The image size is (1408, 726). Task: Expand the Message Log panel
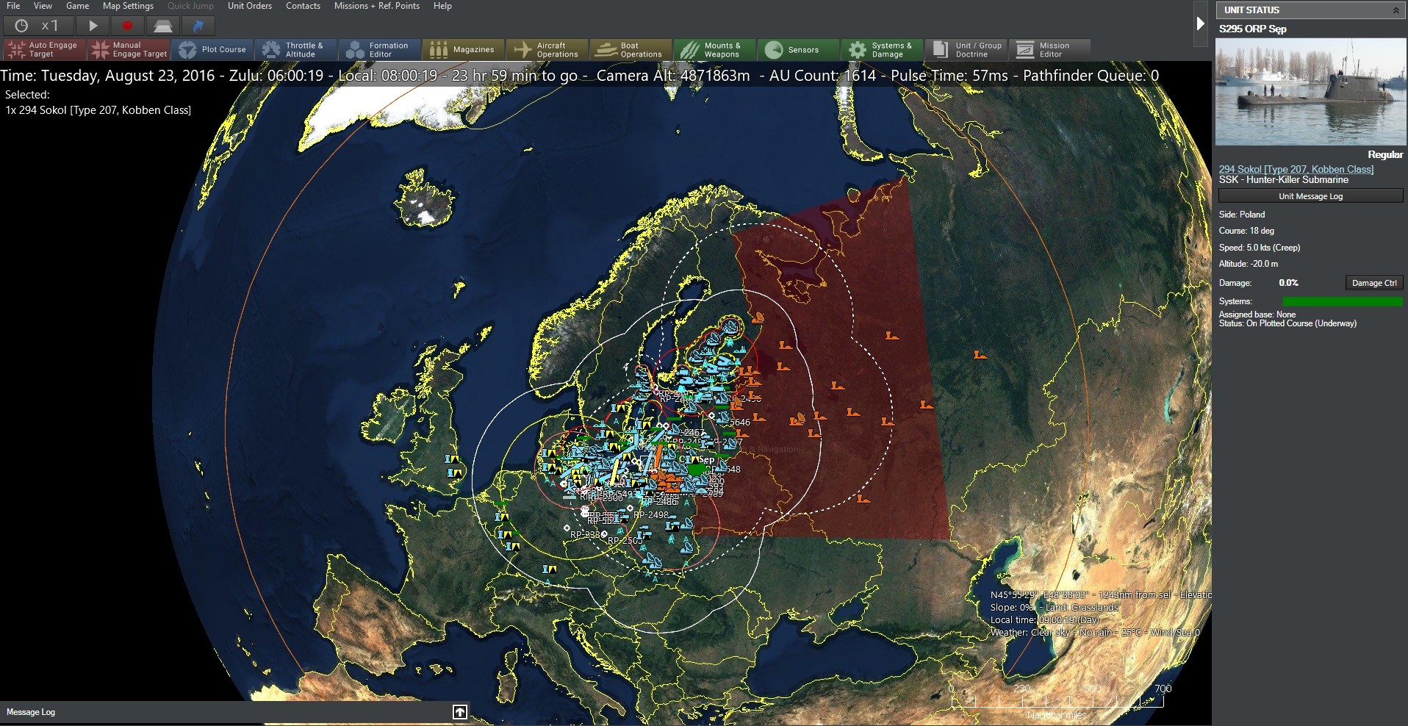460,711
